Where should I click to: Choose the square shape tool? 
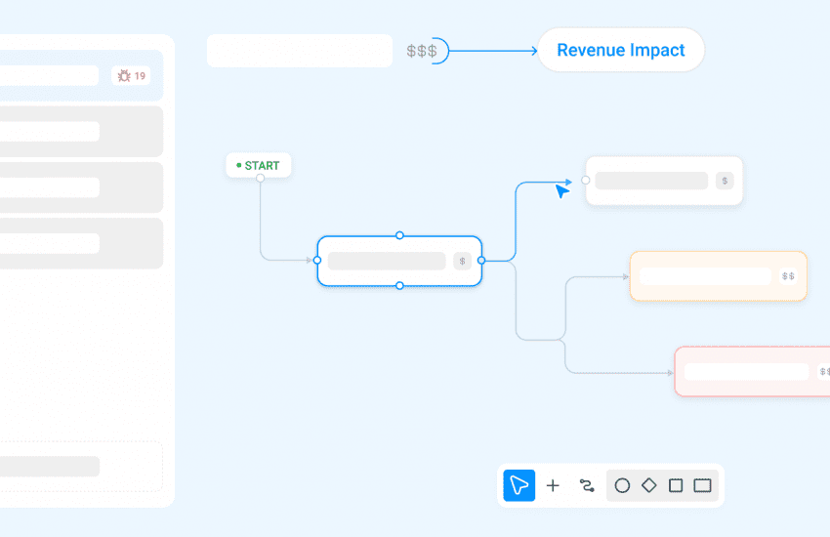point(675,485)
